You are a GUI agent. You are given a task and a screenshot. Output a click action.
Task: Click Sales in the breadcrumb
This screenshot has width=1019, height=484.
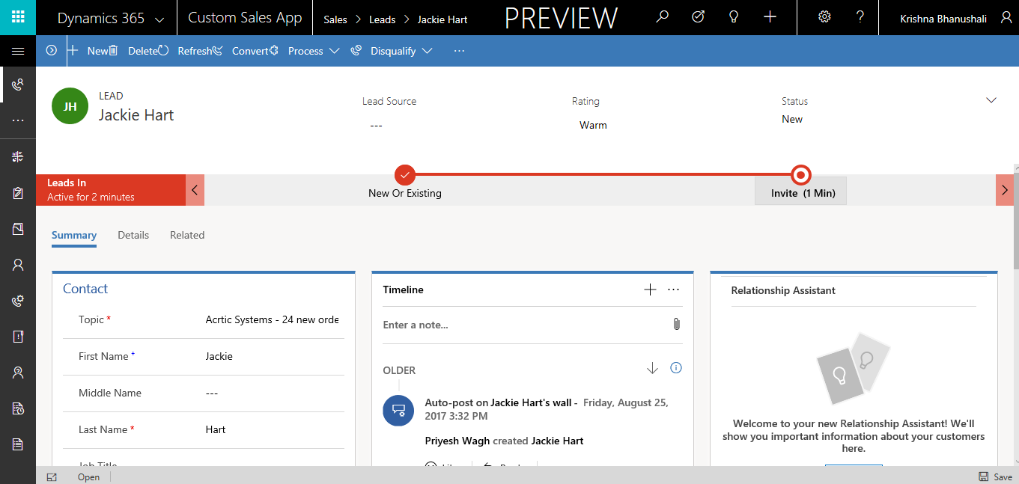pyautogui.click(x=335, y=19)
